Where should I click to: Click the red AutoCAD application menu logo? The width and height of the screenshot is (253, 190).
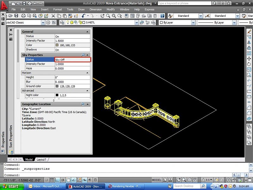4,6
